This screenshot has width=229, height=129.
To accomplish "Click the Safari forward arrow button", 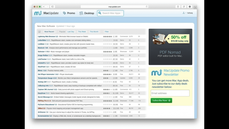I will (47, 7).
